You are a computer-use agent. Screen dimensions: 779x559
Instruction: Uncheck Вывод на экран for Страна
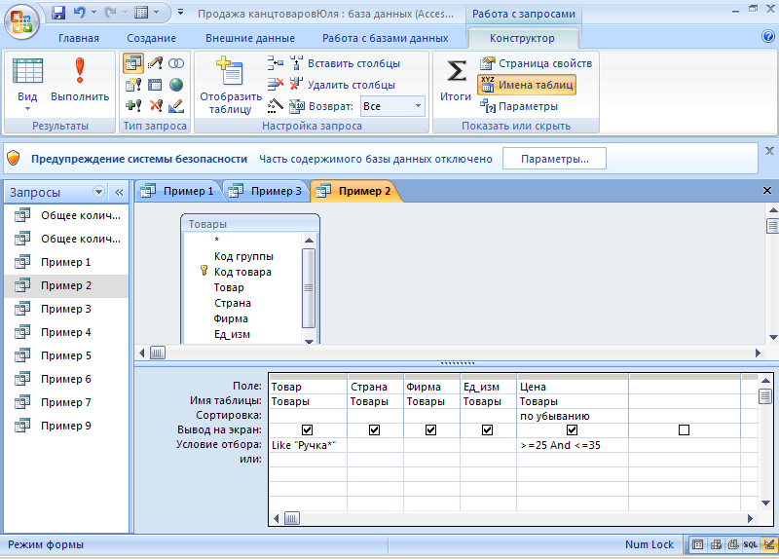[375, 429]
